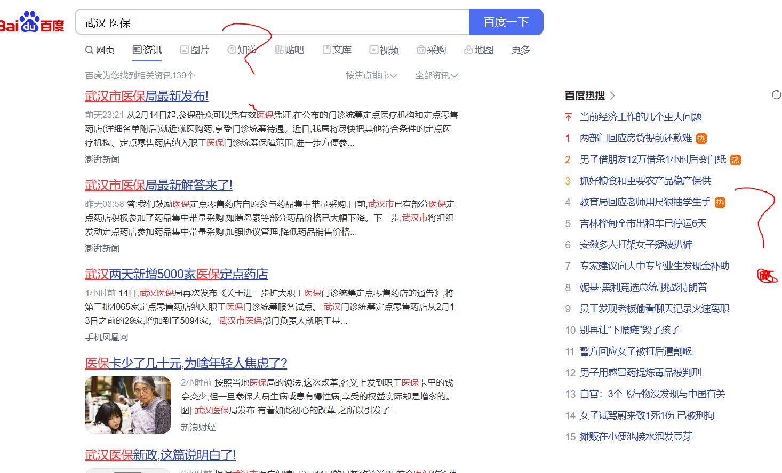The width and height of the screenshot is (782, 473).
Task: Open hot topic 男子用感冒药提炼毒品被判刑
Action: click(641, 373)
